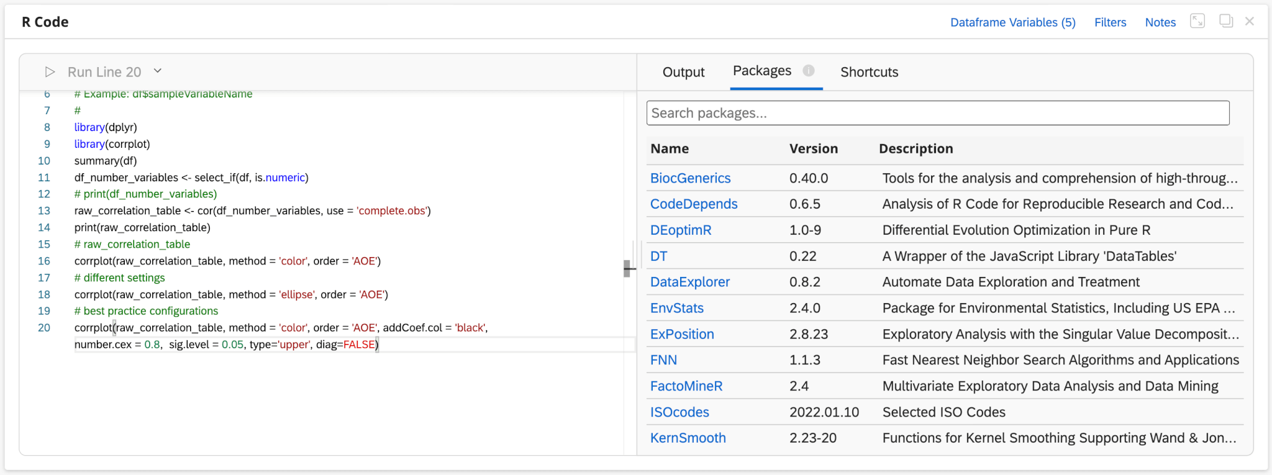Open the KernSmooth package link
The image size is (1272, 475).
coord(688,438)
